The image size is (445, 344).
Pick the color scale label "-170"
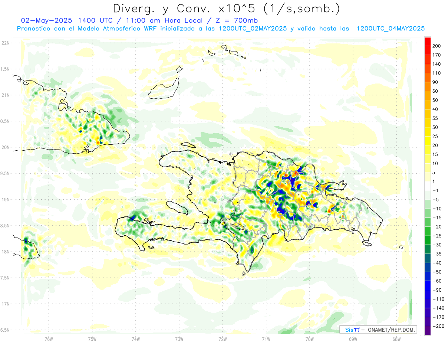[x=438, y=317]
